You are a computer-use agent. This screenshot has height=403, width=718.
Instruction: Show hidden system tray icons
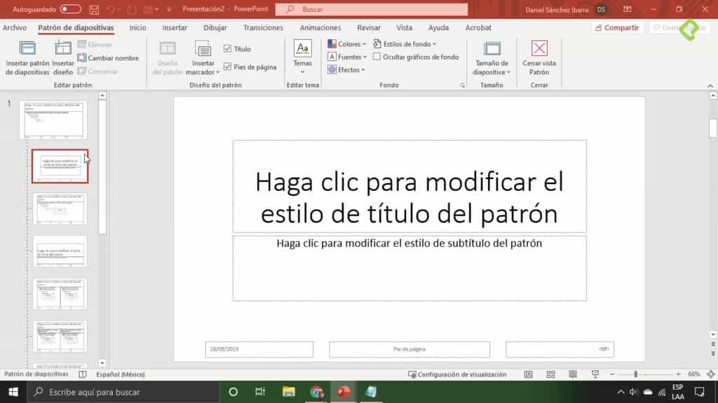[621, 392]
